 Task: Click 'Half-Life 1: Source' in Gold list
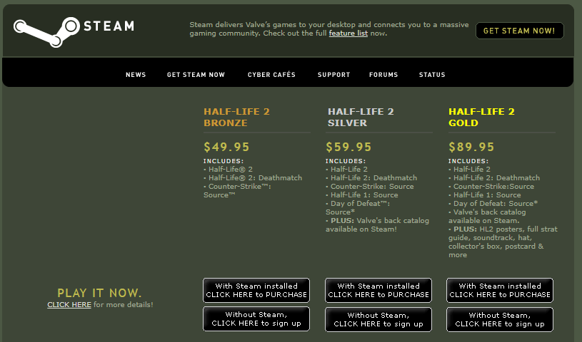click(487, 195)
